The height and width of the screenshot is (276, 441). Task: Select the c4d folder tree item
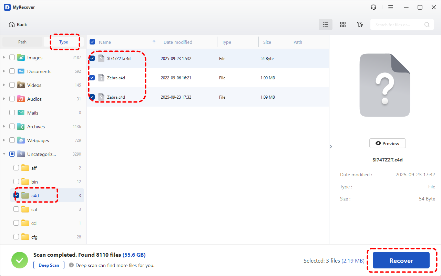point(47,196)
